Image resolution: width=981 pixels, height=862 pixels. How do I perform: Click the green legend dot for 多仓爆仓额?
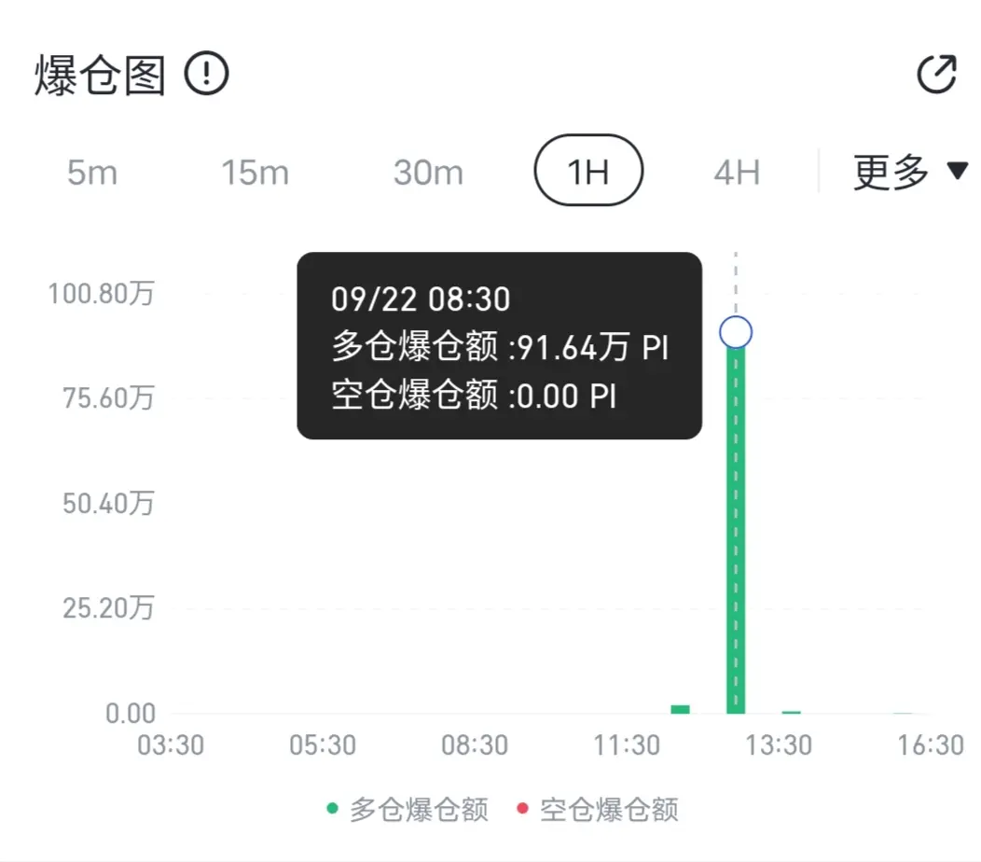332,809
